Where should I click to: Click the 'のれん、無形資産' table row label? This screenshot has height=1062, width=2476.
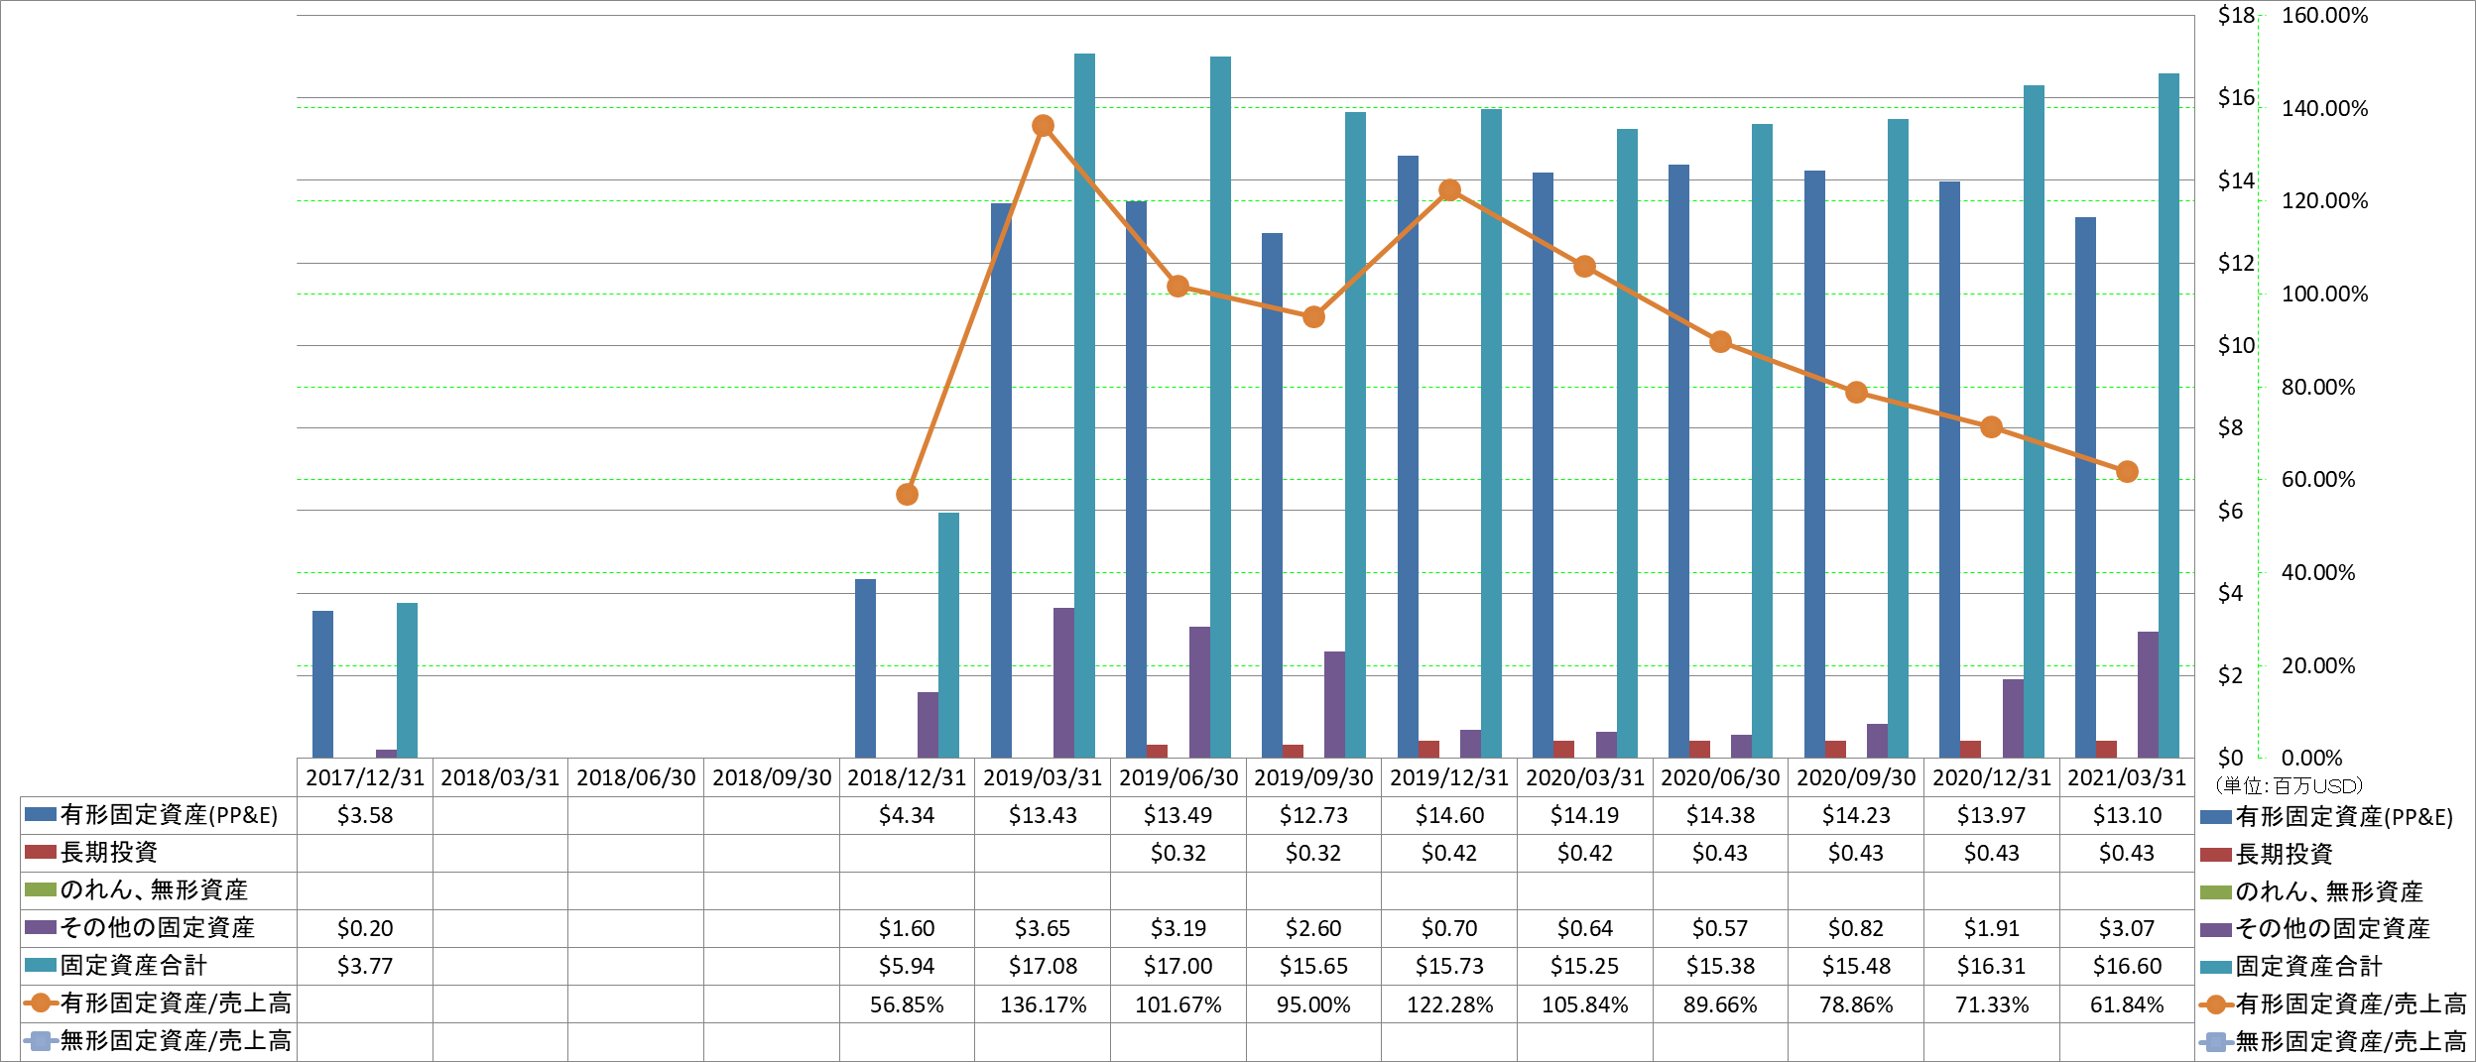[154, 890]
